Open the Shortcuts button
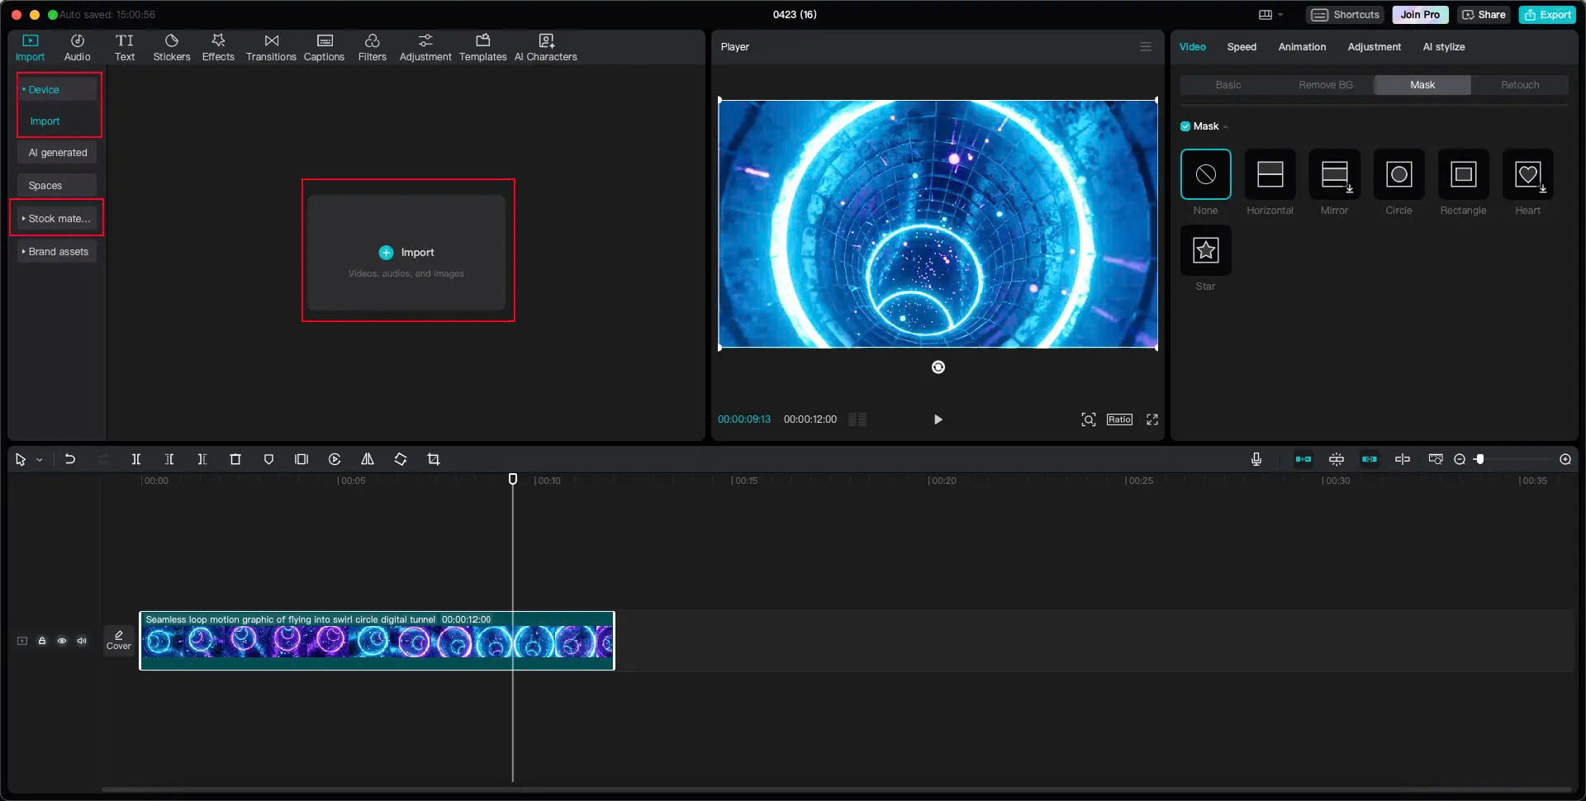1586x801 pixels. coord(1345,15)
